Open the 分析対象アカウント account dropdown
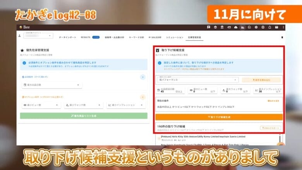The height and width of the screenshot is (170, 302). tap(38, 36)
